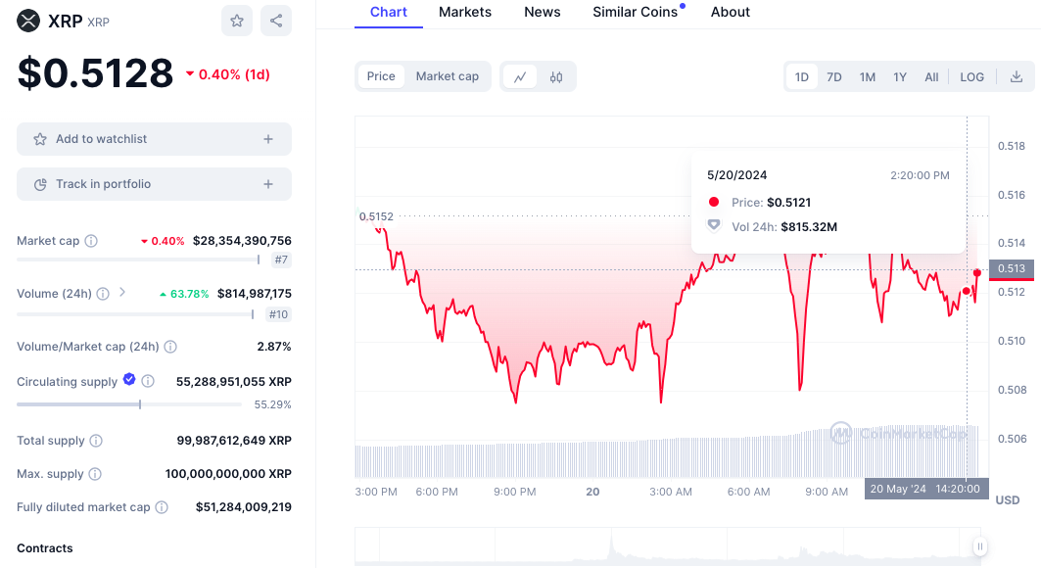1041x568 pixels.
Task: Click the Contracts section label
Action: click(44, 547)
